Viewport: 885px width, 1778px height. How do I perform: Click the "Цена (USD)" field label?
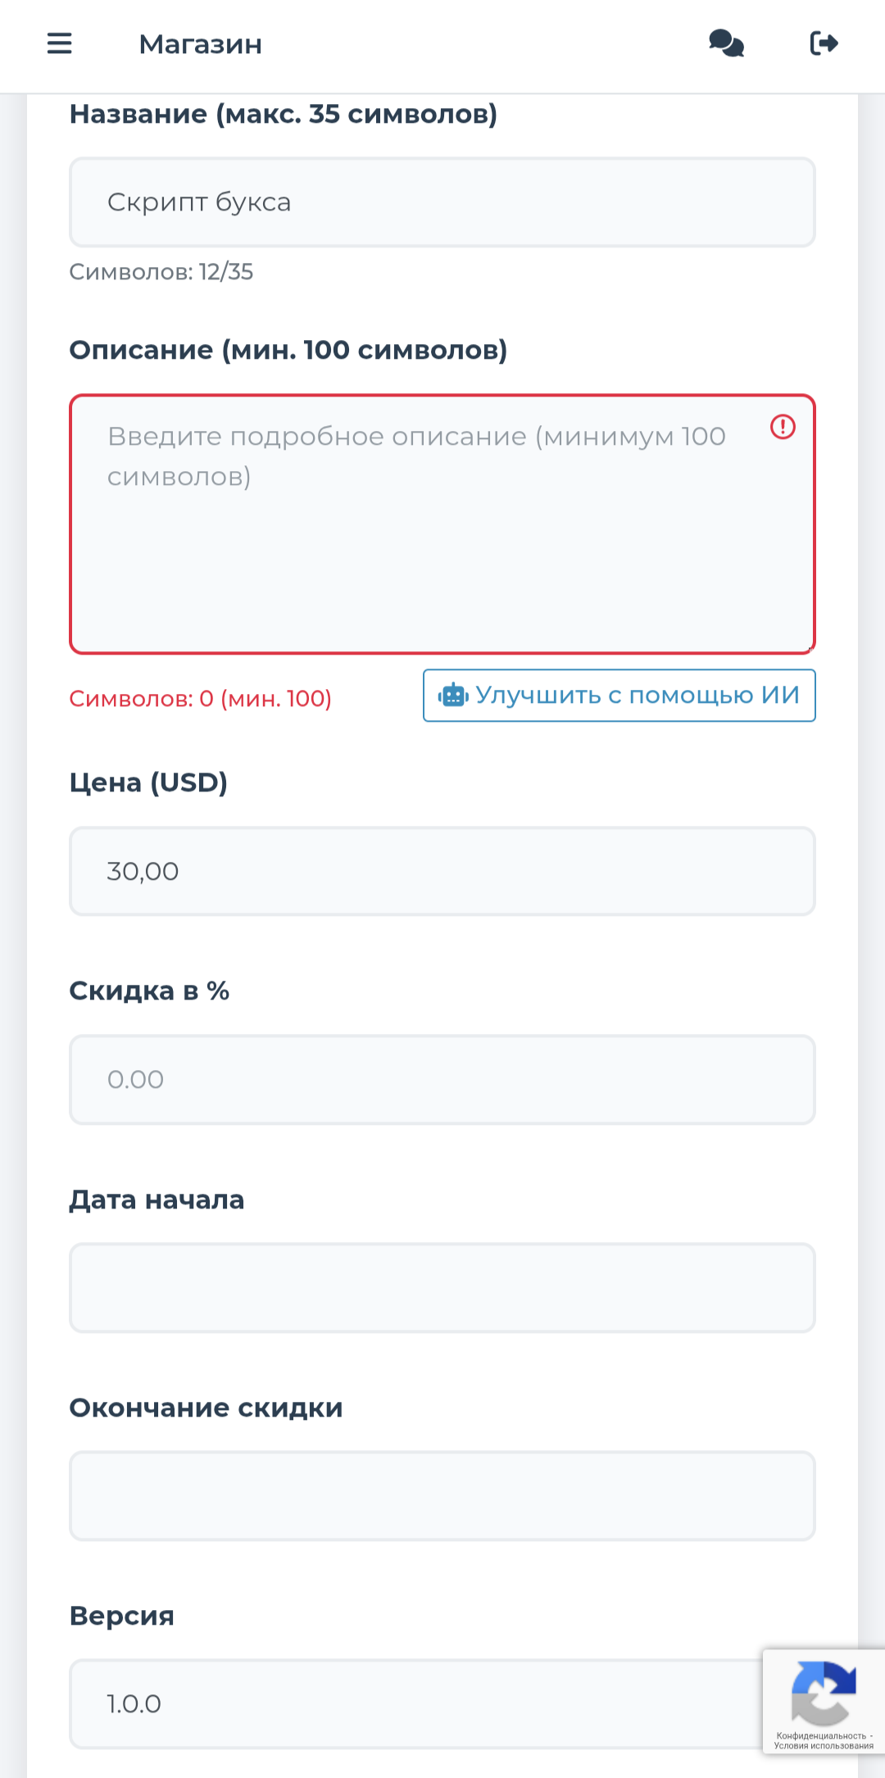pyautogui.click(x=148, y=782)
